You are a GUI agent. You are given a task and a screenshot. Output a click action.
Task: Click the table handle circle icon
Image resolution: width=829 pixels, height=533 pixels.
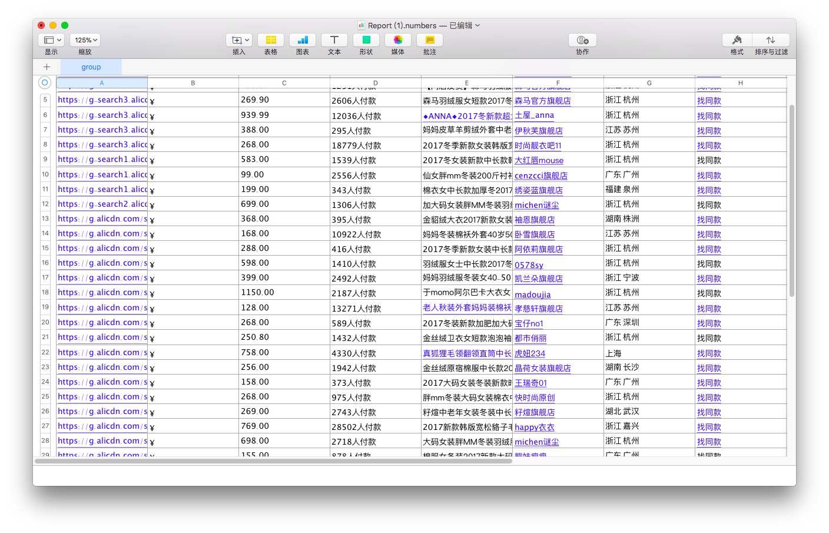click(45, 82)
